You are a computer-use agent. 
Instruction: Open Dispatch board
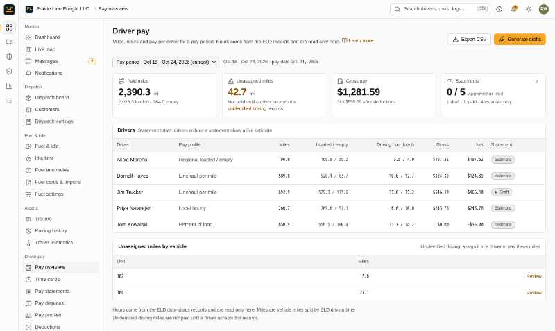62,97
